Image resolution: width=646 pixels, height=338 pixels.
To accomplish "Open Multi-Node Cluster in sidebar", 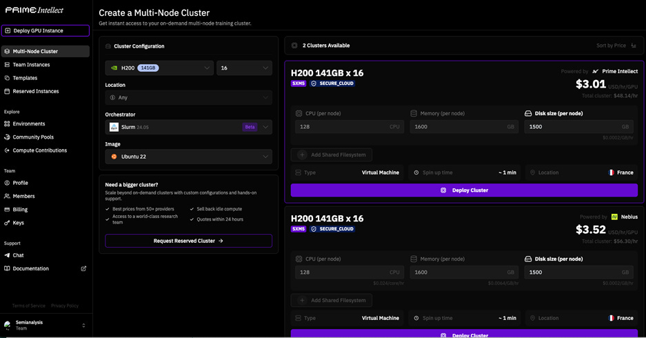I will pyautogui.click(x=46, y=52).
